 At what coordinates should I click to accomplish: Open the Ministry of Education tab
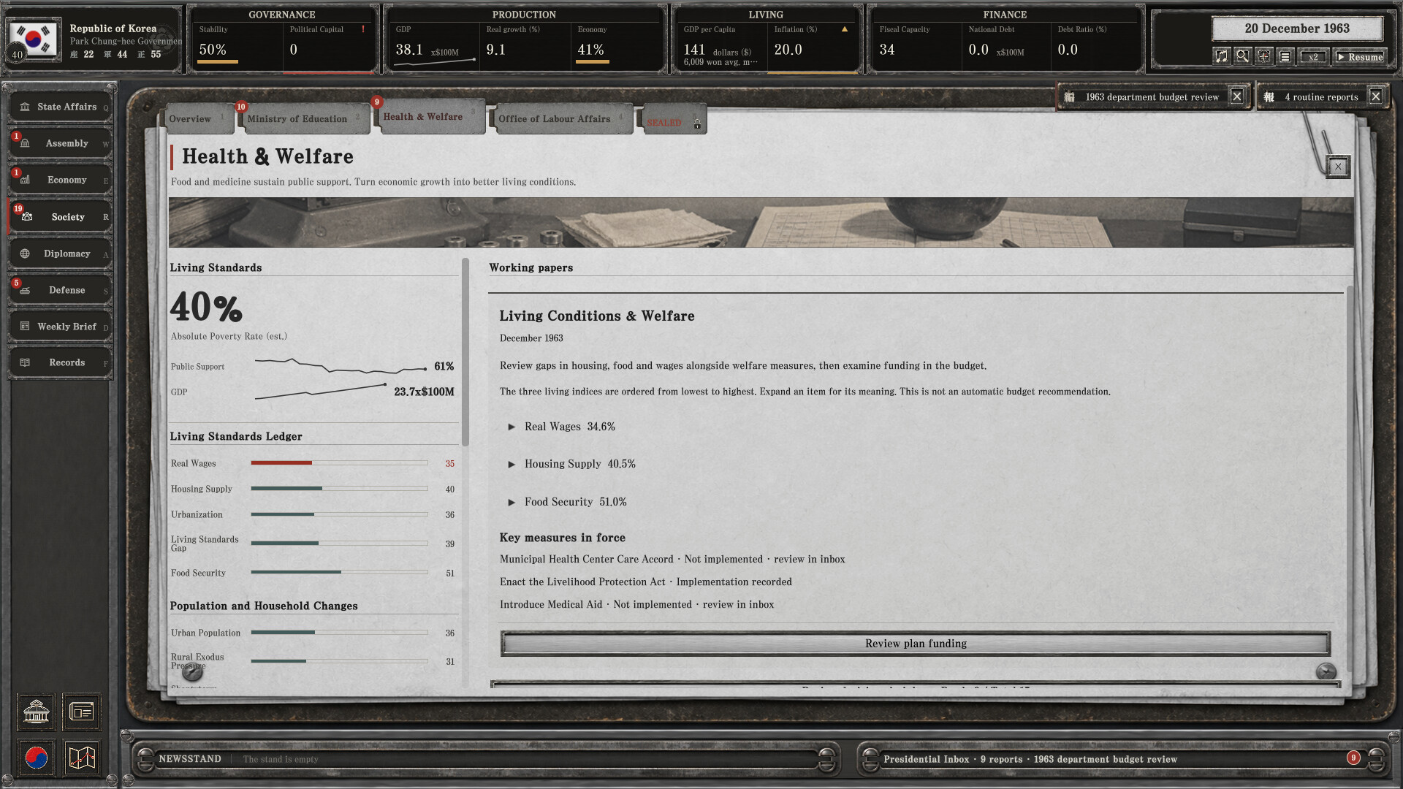pyautogui.click(x=304, y=119)
